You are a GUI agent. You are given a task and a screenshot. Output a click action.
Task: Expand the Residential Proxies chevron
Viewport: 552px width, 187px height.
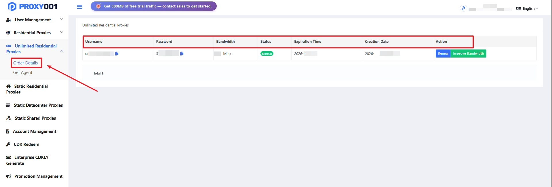click(62, 32)
